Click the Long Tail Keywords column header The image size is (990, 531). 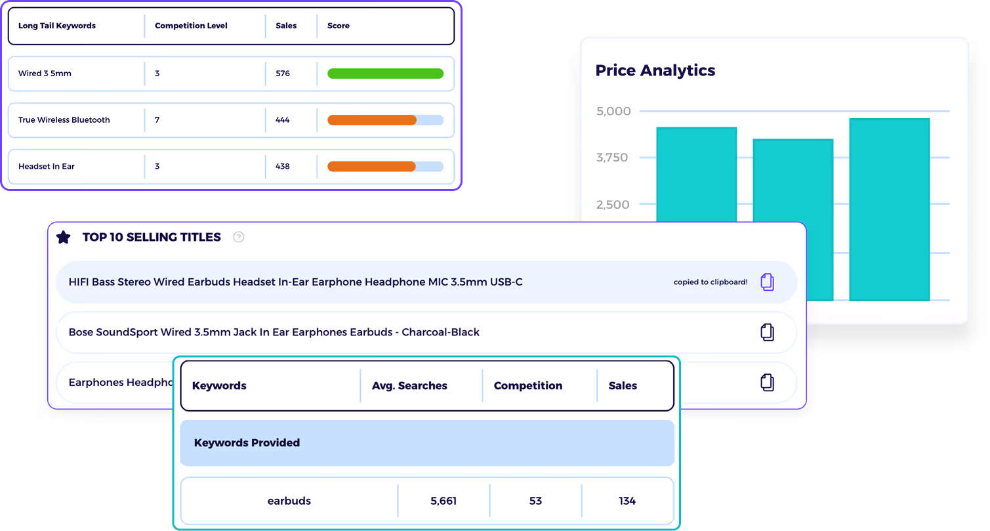pos(57,26)
